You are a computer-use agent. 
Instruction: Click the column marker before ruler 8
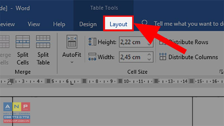pos(84,81)
